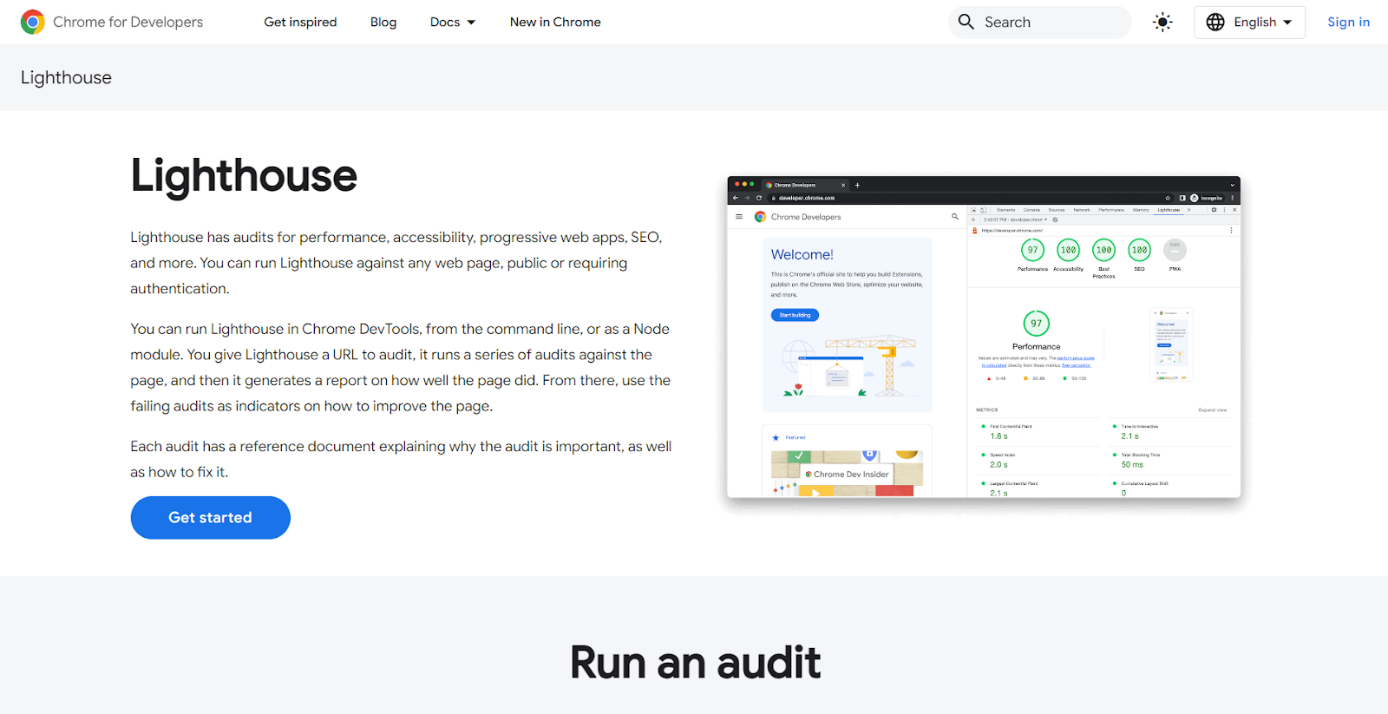
Task: Click the Start building button in screenshot
Action: [x=795, y=315]
